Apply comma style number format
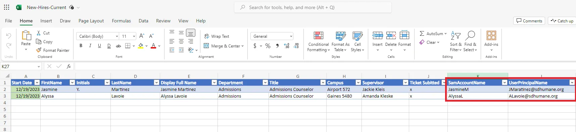 pos(277,46)
